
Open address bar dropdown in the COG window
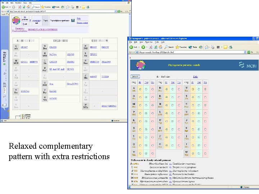click(x=115, y=11)
